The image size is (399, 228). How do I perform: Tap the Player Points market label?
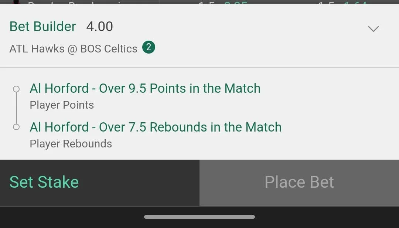(62, 105)
